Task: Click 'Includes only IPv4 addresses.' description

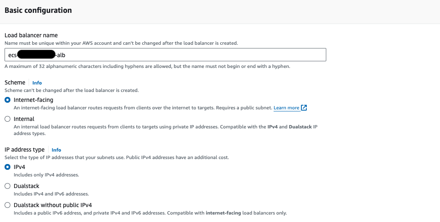Action: (46, 175)
